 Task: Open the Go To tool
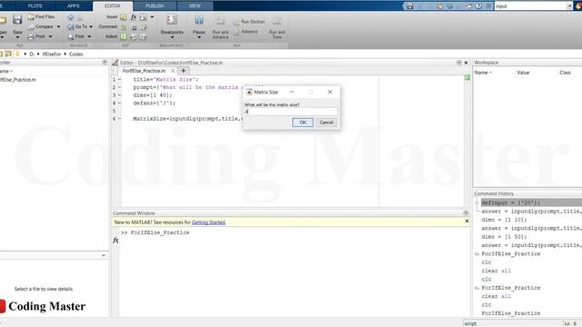point(77,26)
